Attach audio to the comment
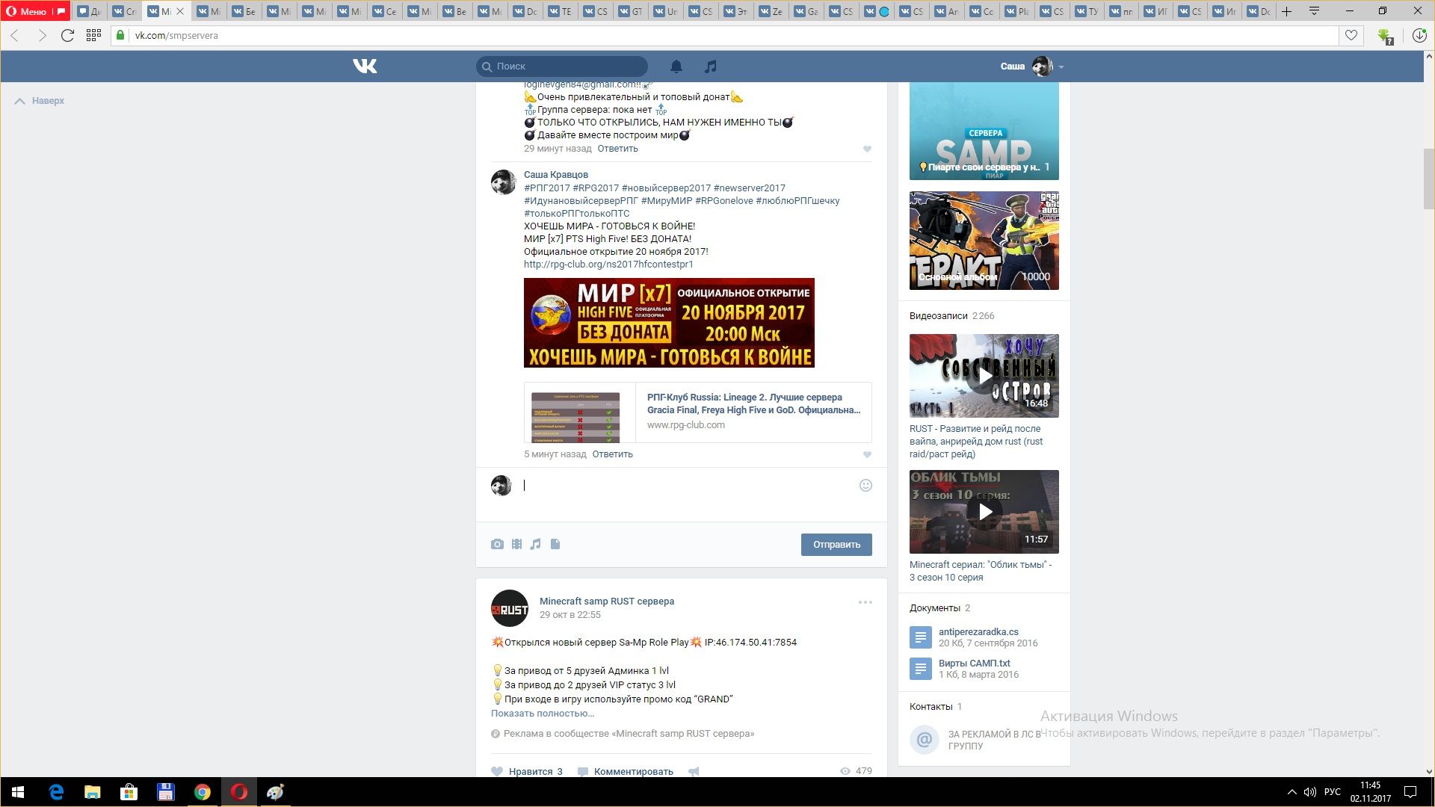This screenshot has height=807, width=1435. pos(535,544)
